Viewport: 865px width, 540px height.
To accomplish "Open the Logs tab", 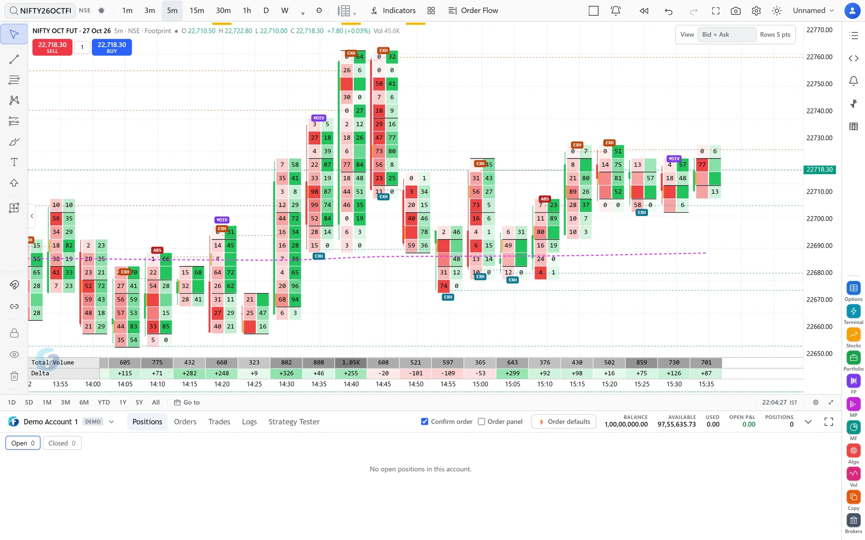I will point(249,422).
